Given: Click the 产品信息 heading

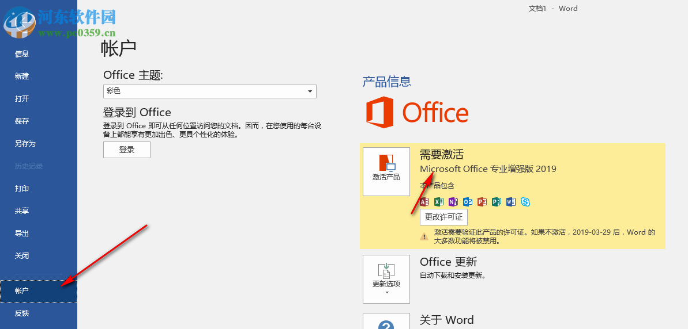Looking at the screenshot, I should pos(386,81).
